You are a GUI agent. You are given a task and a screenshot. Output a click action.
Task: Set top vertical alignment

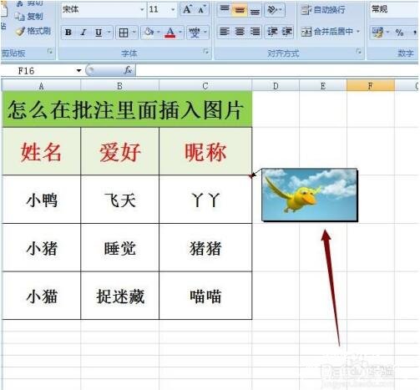(225, 10)
